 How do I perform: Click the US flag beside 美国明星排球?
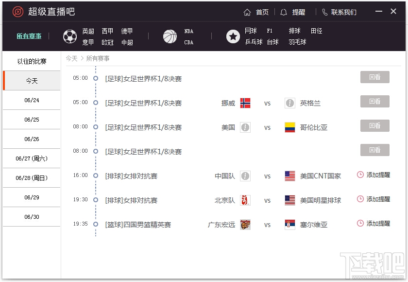pyautogui.click(x=289, y=200)
